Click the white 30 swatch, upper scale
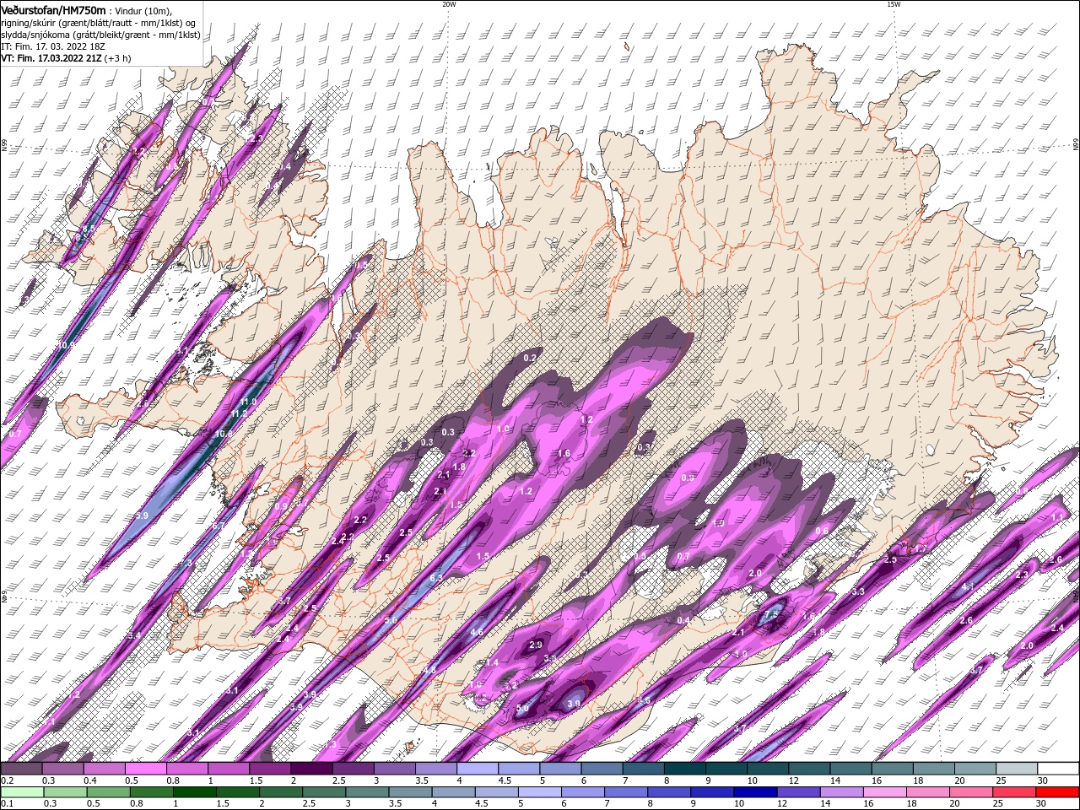This screenshot has height=810, width=1080. tap(1057, 769)
